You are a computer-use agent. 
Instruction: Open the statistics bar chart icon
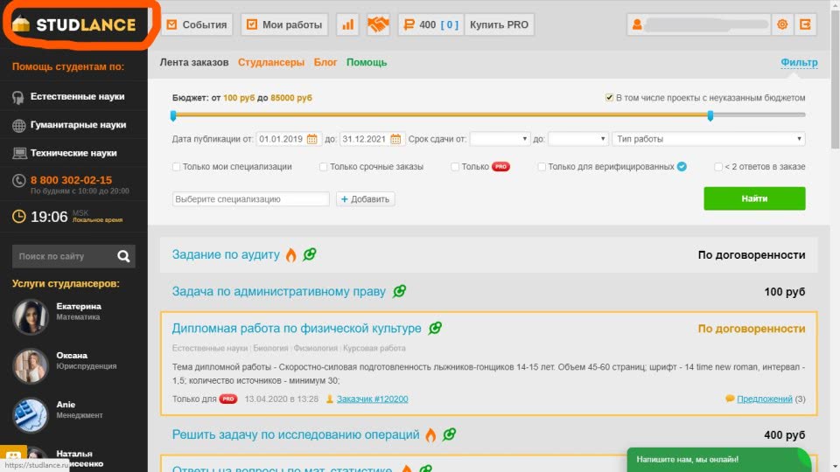(348, 24)
